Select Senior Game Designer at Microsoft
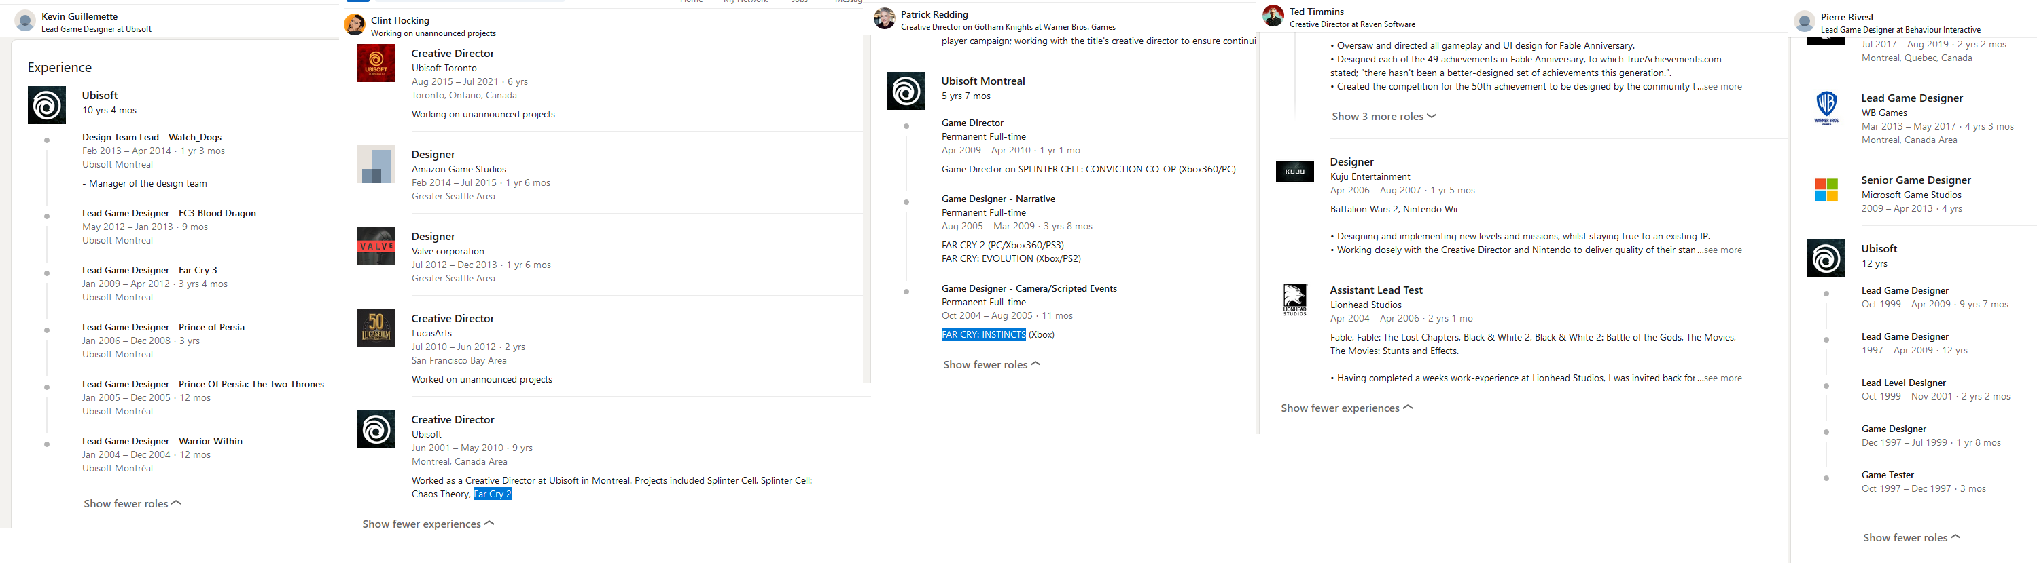 (1916, 181)
